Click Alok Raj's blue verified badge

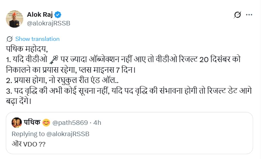pyautogui.click(x=58, y=14)
